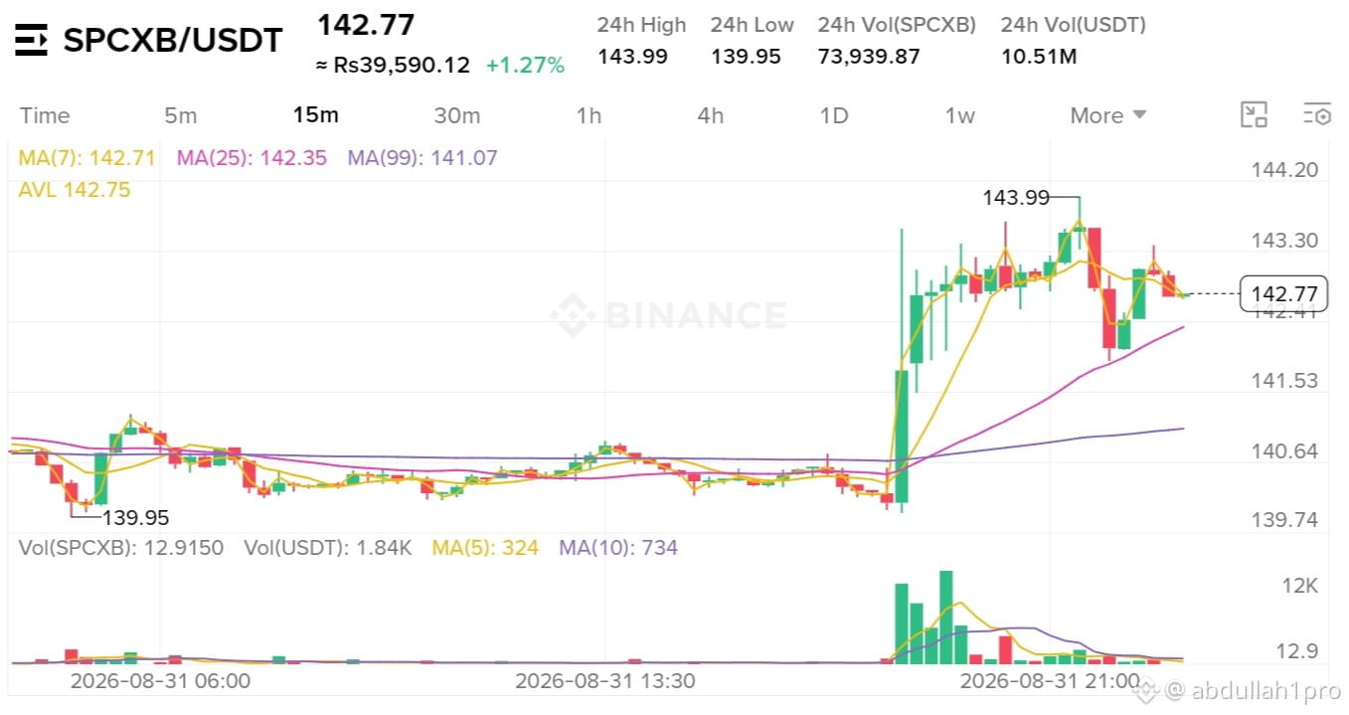The image size is (1349, 715).
Task: Click the 139.95 low price marker
Action: (135, 517)
